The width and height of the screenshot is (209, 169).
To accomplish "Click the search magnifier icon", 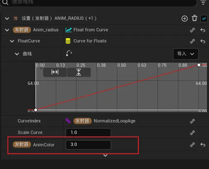I will point(5,2).
